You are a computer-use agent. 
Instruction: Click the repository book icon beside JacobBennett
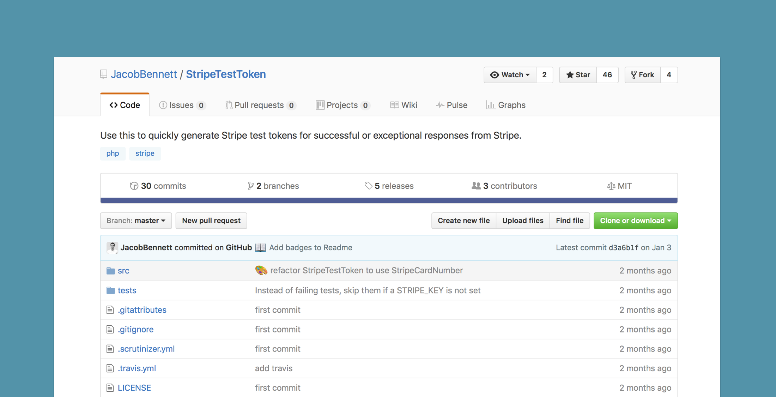click(103, 74)
